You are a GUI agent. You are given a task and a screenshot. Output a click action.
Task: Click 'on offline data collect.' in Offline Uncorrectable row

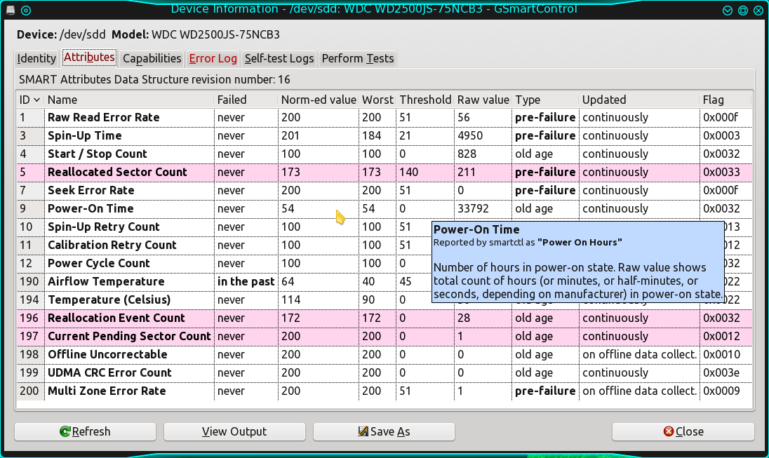click(639, 354)
